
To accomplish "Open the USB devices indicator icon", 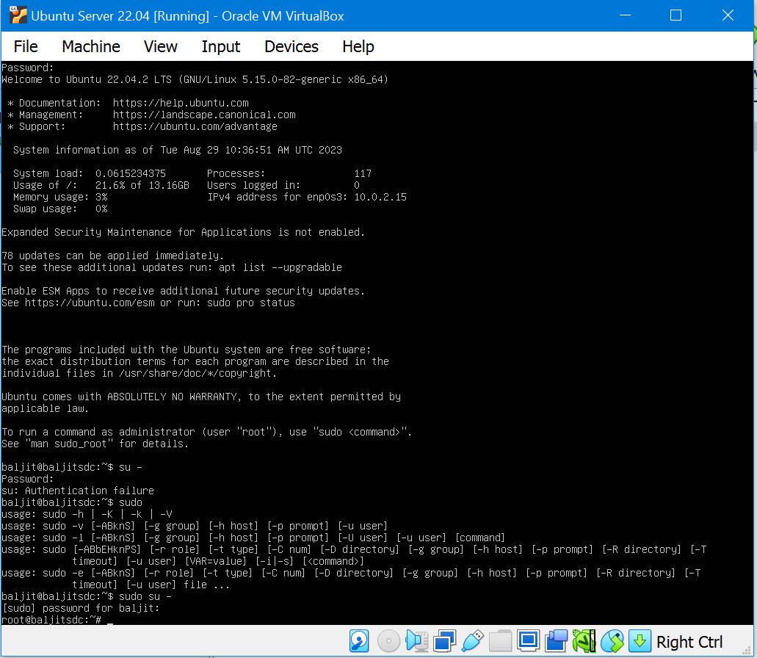I will pos(473,642).
